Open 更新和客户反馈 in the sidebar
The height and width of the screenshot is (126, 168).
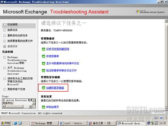(16, 89)
